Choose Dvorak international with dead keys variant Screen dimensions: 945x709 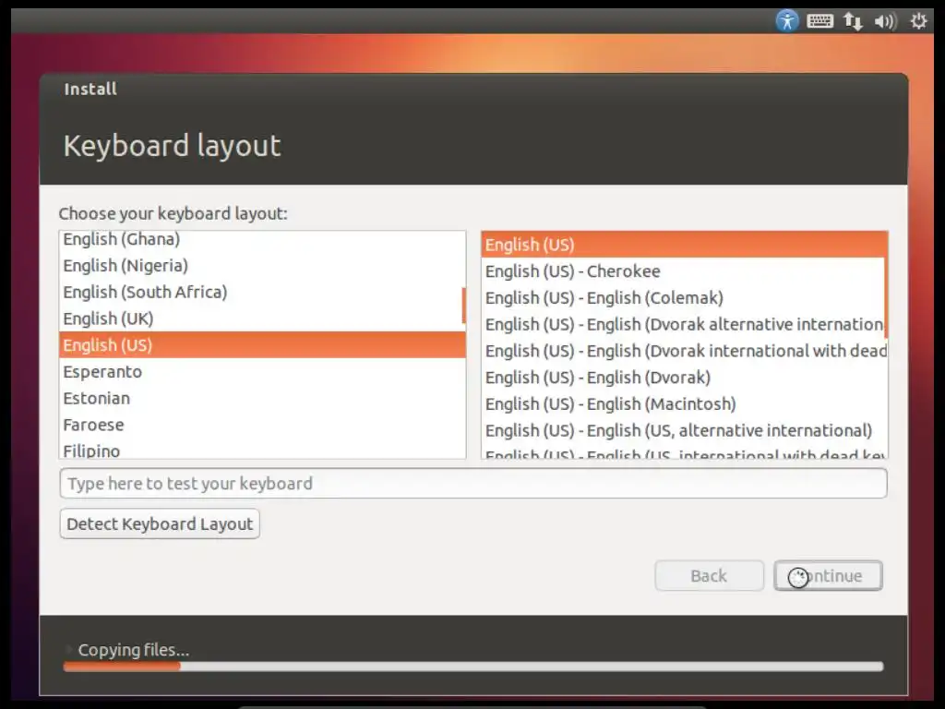(685, 351)
